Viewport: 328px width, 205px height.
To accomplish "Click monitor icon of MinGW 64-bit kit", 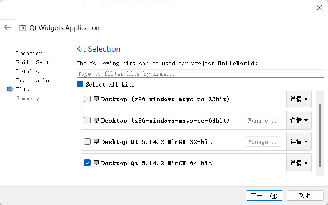I will click(96, 163).
